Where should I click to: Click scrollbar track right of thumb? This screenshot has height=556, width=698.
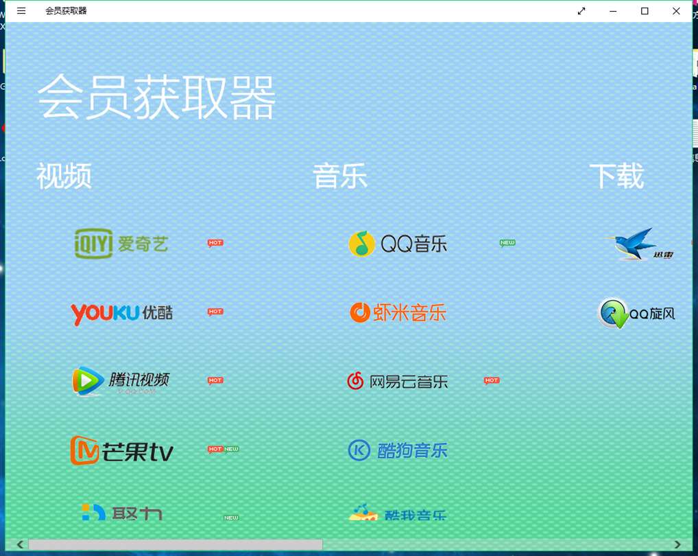(497, 544)
